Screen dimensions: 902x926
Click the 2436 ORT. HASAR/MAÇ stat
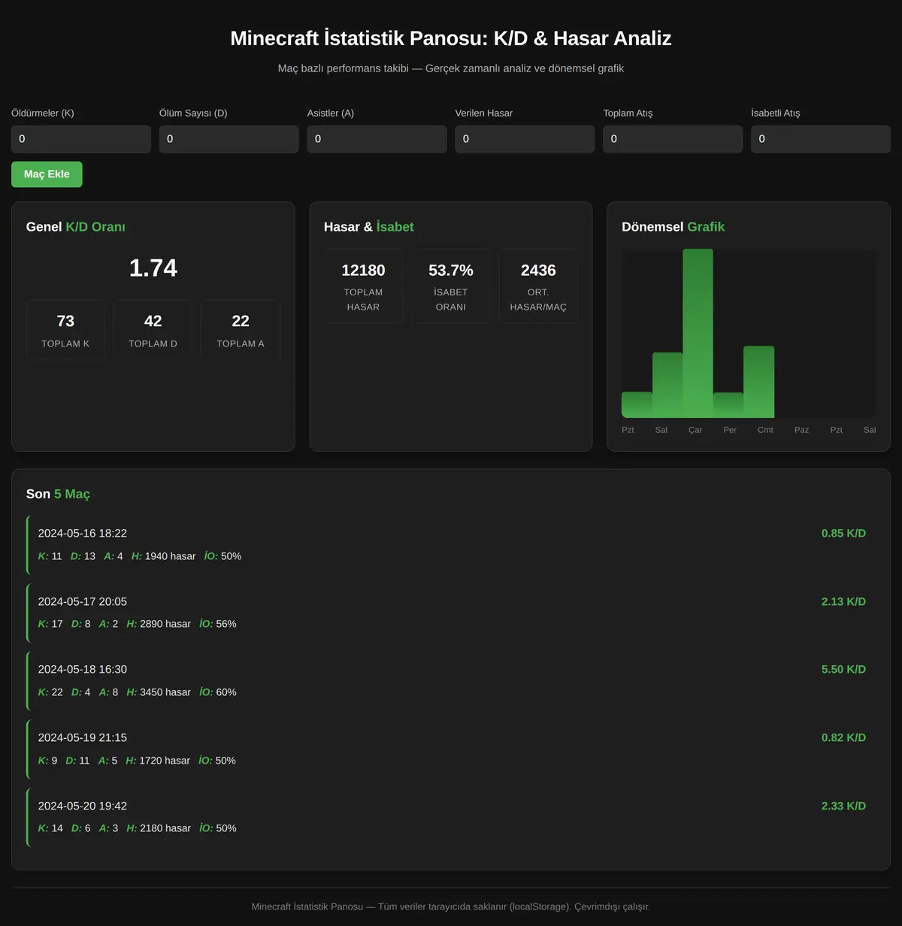click(x=538, y=286)
